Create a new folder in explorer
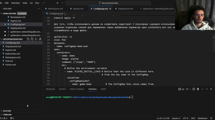 pyautogui.click(x=32, y=39)
